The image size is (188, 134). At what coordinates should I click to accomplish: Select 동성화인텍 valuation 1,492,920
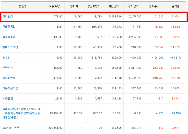pos(135,78)
